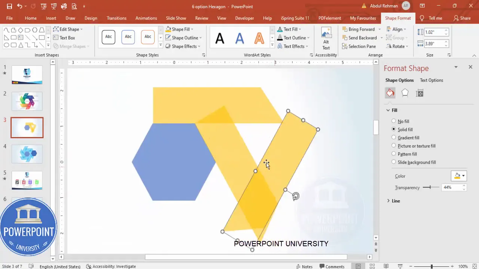Select the No fill radio button

(x=394, y=121)
